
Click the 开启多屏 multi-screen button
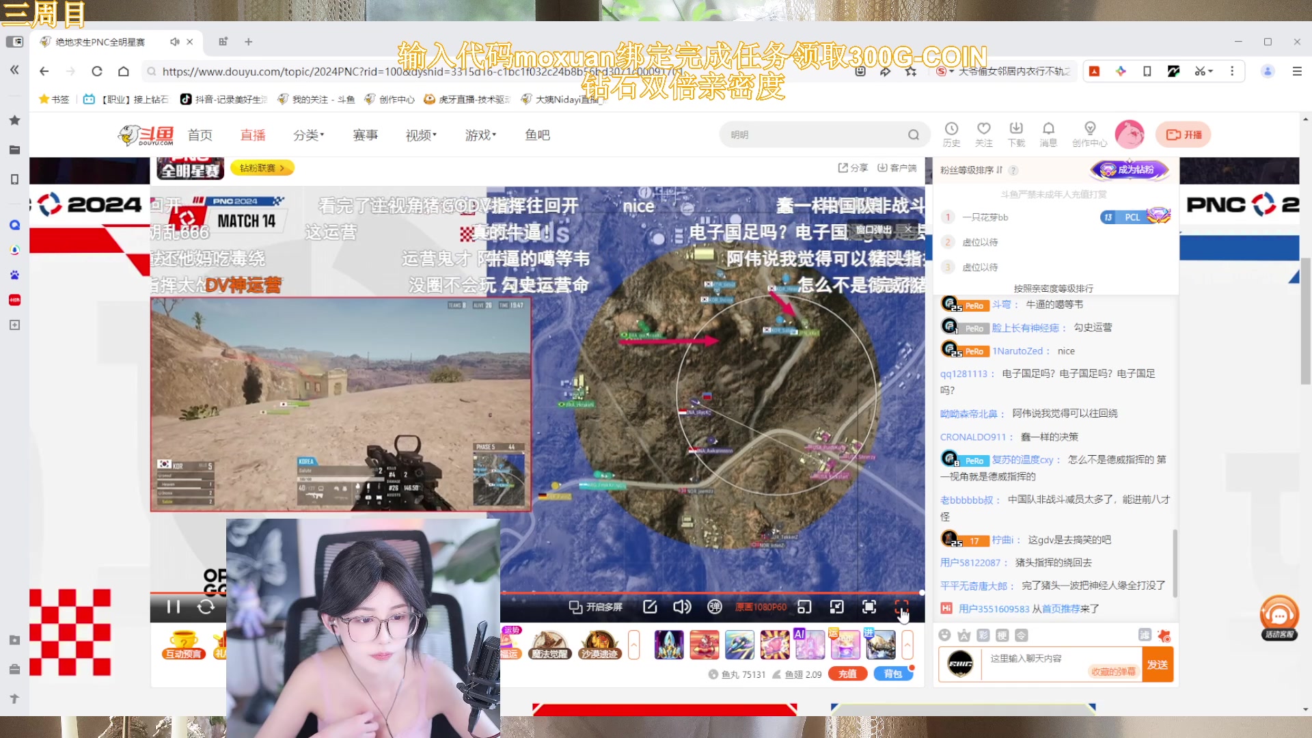[596, 607]
